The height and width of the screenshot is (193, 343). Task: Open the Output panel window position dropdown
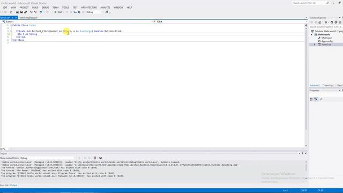point(300,153)
